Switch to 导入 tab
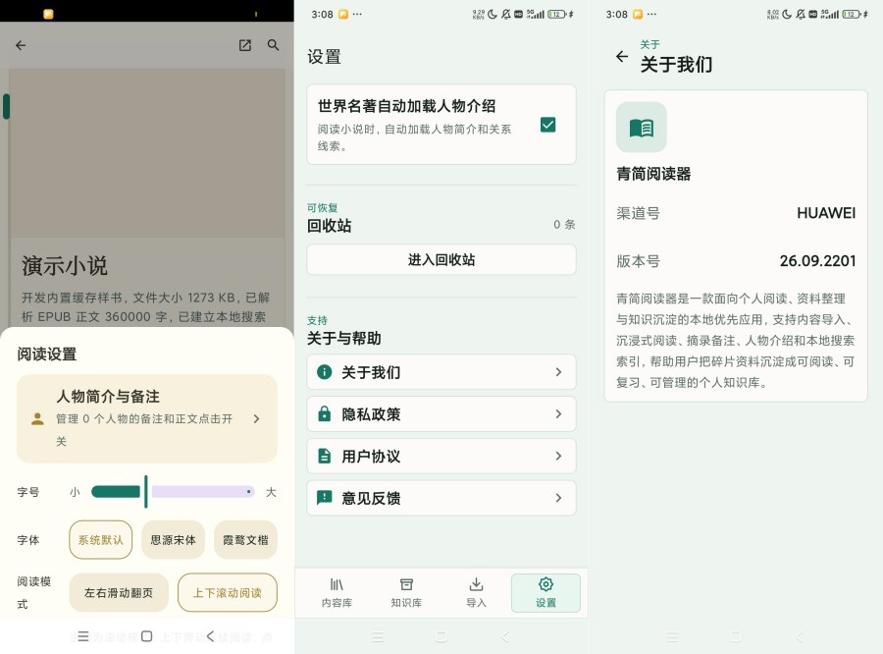 coord(476,592)
